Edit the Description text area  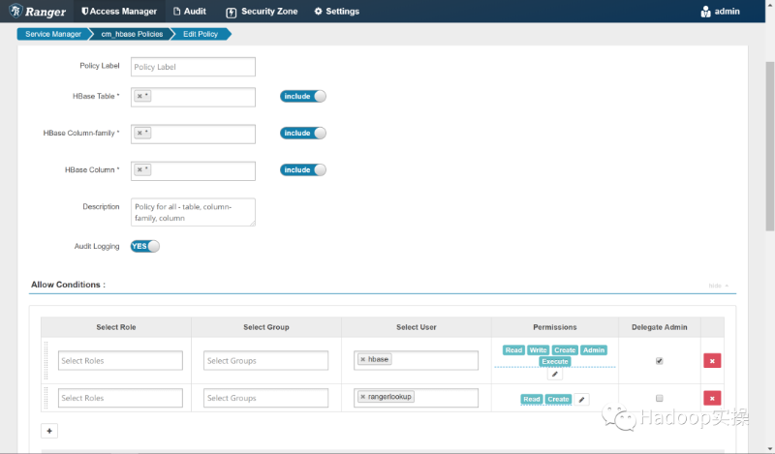point(193,212)
